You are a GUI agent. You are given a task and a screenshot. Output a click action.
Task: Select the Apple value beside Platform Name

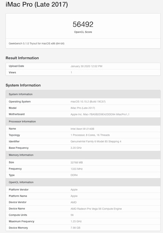click(74, 196)
